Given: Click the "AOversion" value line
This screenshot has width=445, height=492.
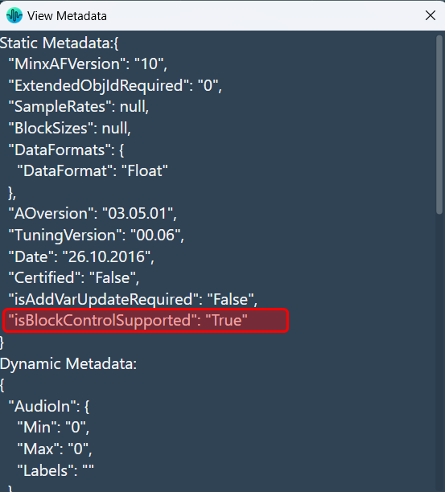Looking at the screenshot, I should pyautogui.click(x=93, y=214).
